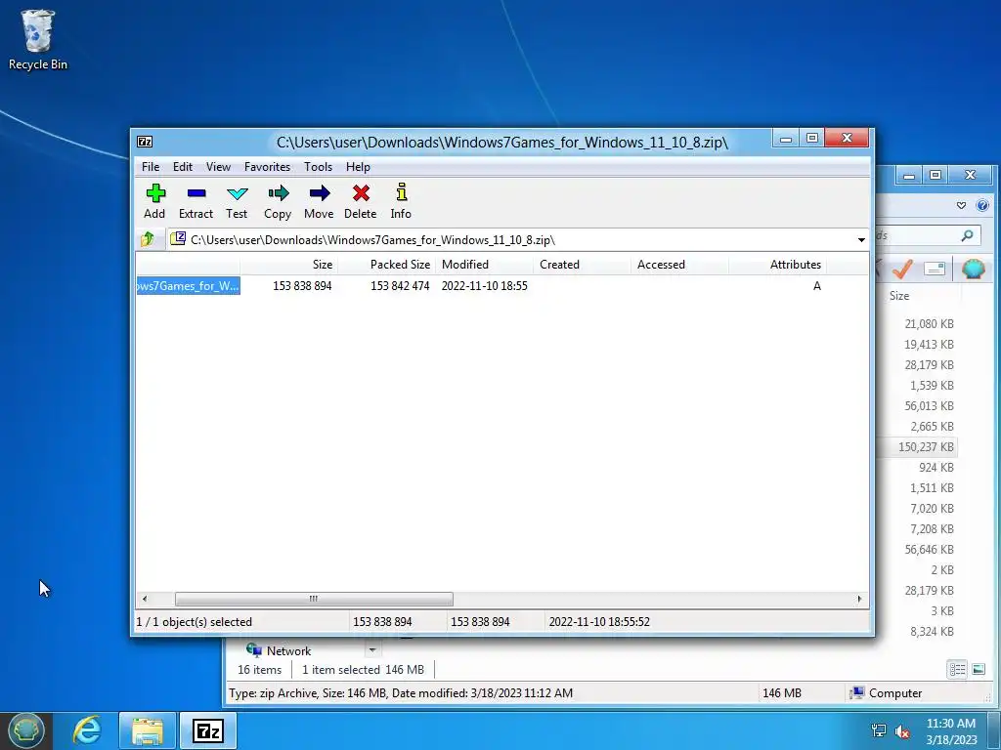Image resolution: width=1001 pixels, height=750 pixels.
Task: Click the Start button orb
Action: click(26, 730)
